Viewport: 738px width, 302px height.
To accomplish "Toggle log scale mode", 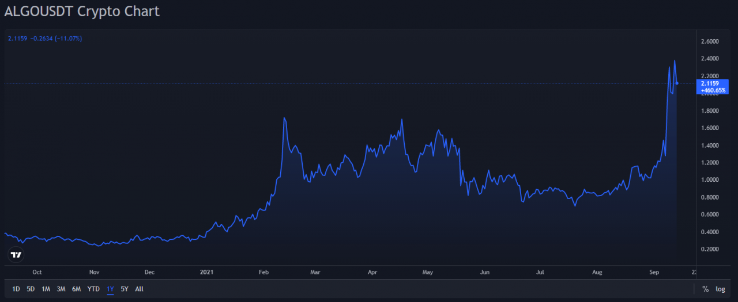I will (720, 289).
